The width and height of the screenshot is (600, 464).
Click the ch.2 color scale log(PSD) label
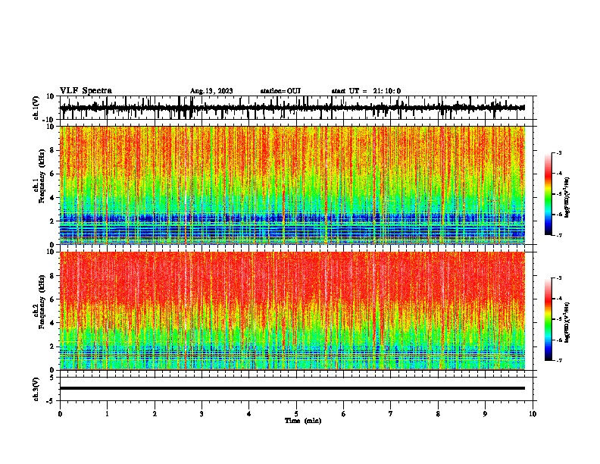(567, 322)
